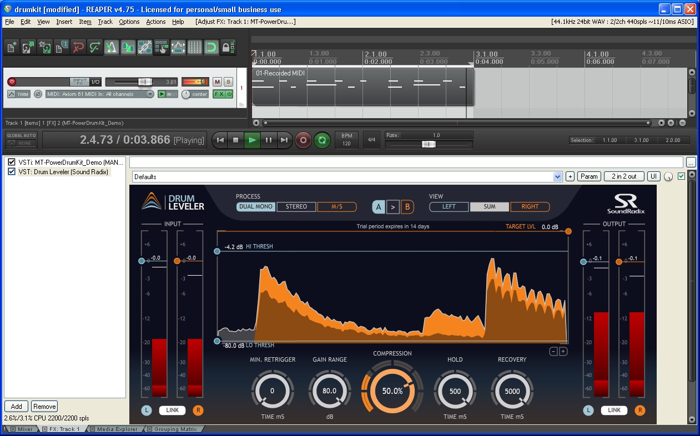700x436 pixels.
Task: Arm track 1 for recording
Action: (12, 82)
